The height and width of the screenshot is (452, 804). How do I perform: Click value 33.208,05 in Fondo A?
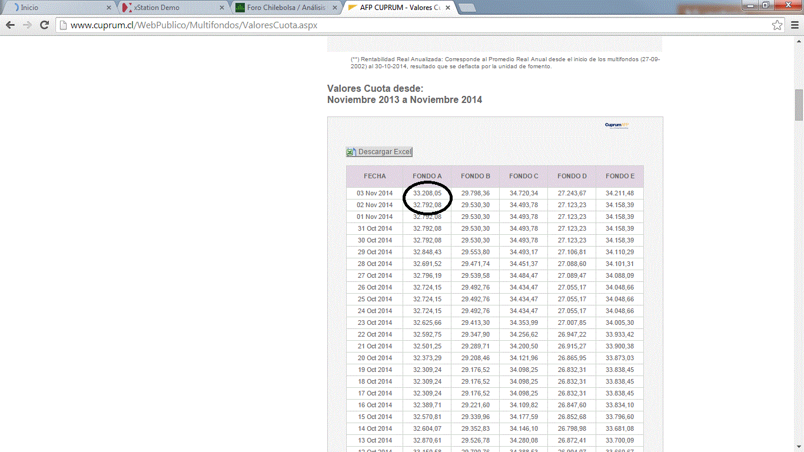[x=427, y=193]
